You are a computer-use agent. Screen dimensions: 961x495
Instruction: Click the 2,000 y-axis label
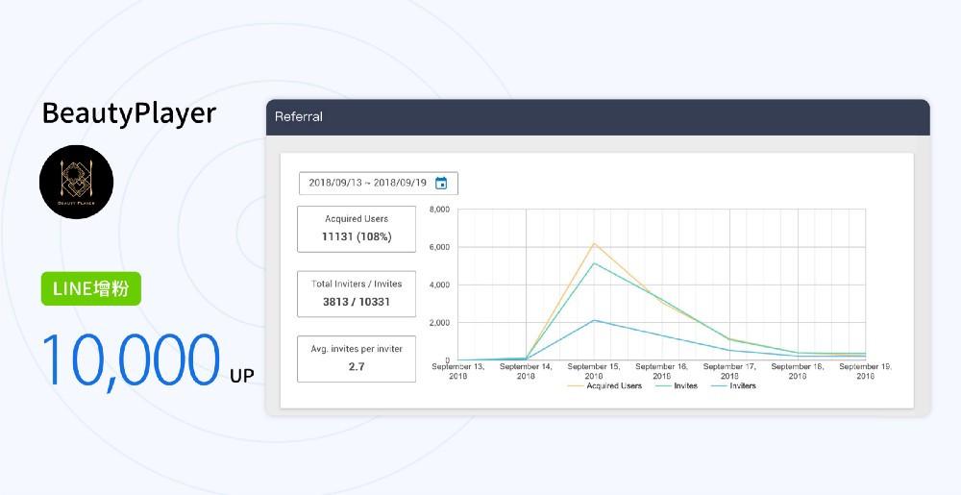[439, 322]
